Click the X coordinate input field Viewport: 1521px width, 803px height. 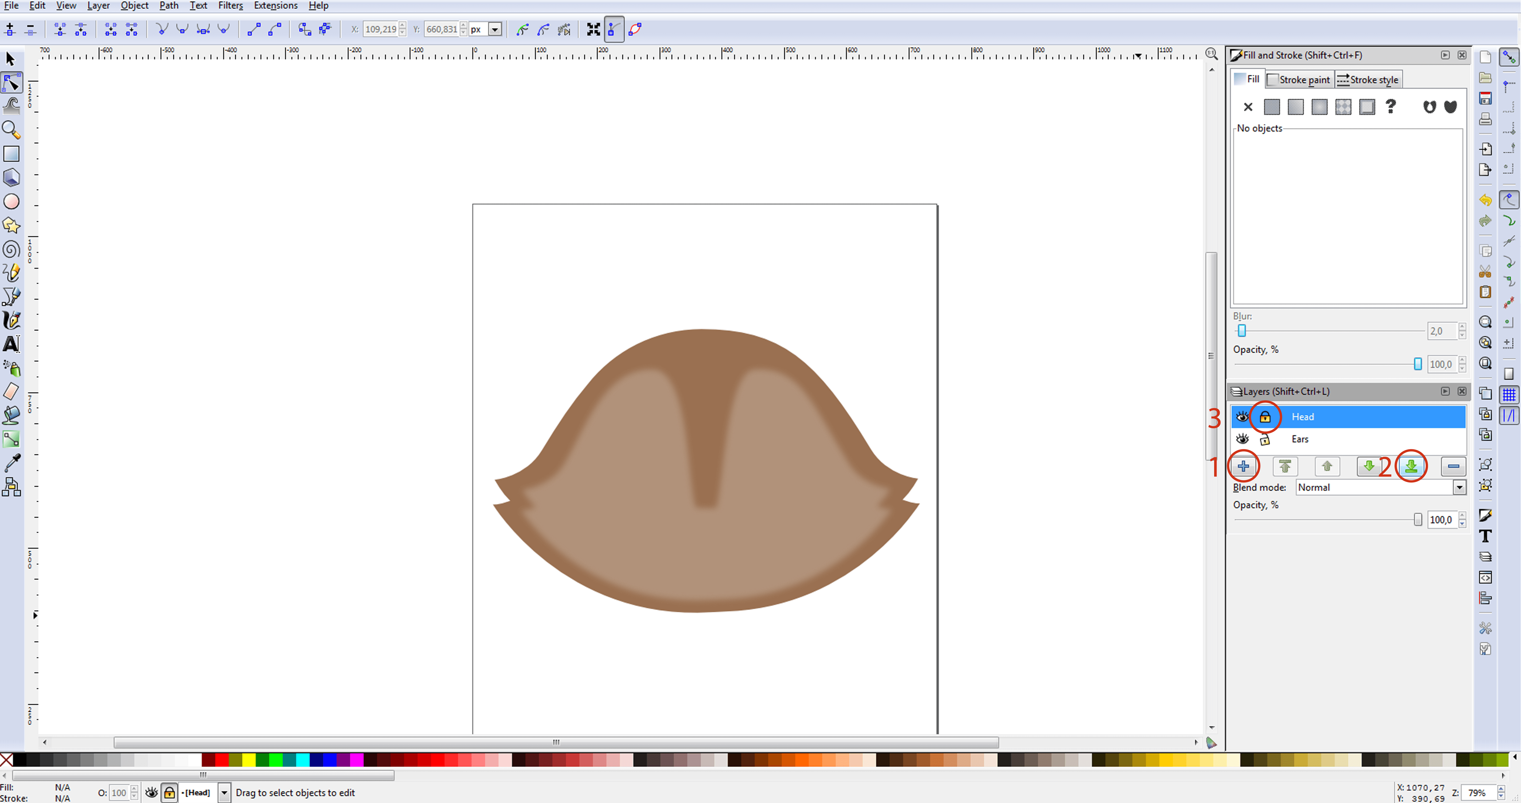380,29
